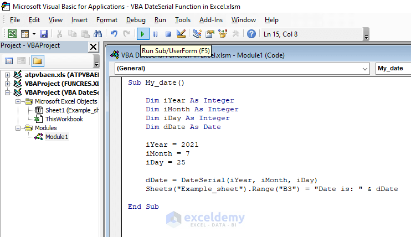Click the Reset stop square icon
Screen dimensions: 411x237
pyautogui.click(x=168, y=34)
